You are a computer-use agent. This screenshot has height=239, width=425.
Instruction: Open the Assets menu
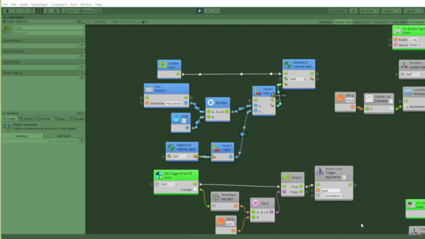click(x=24, y=5)
